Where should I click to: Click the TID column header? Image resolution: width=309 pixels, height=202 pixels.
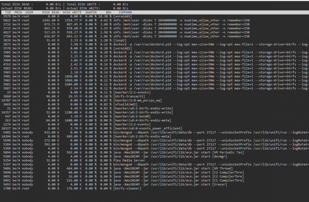tap(8, 12)
